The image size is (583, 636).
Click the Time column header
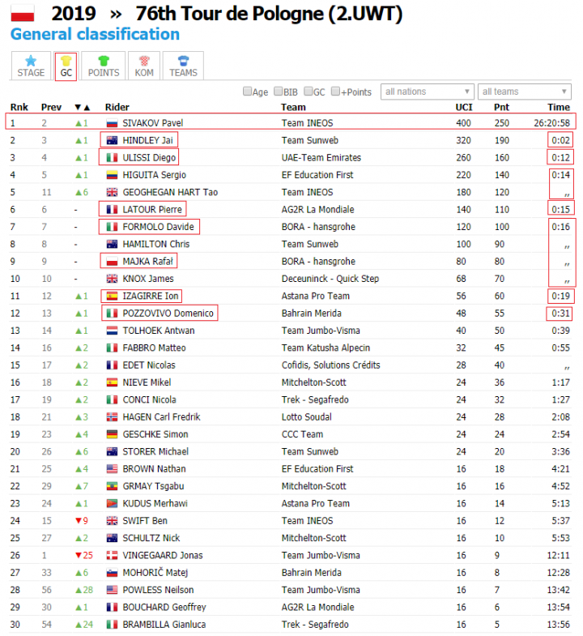coord(558,107)
